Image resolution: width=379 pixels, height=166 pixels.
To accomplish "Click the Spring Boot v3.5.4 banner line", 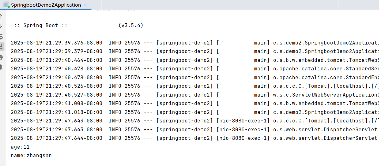I will [x=79, y=25].
